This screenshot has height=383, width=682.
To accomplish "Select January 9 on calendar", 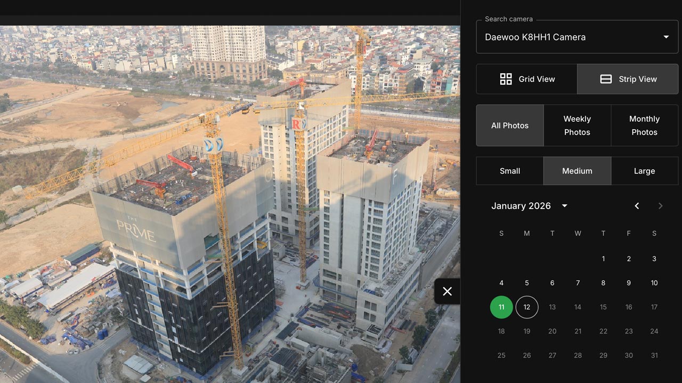I will (x=629, y=283).
